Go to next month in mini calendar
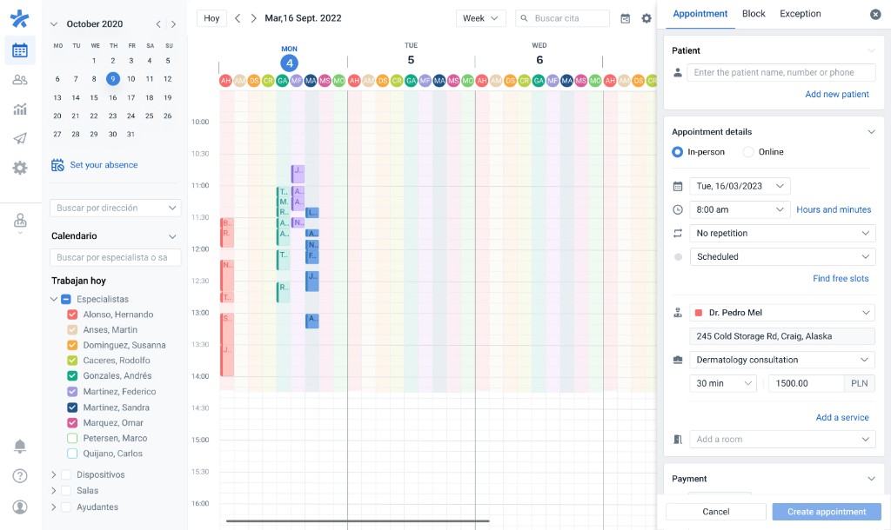 click(173, 23)
